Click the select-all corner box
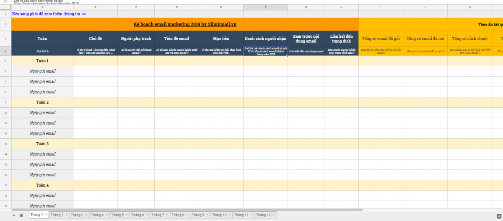 [6, 7]
